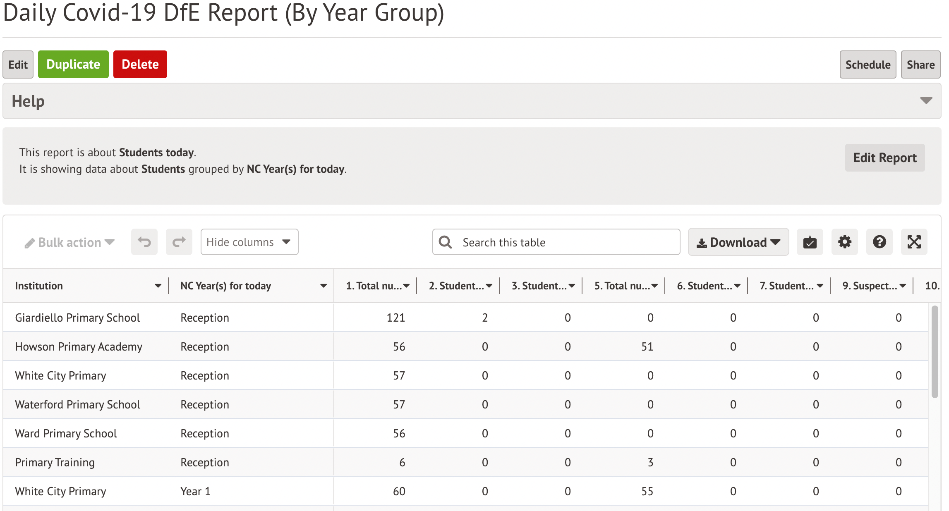Expand the Help panel chevron
The width and height of the screenshot is (949, 511).
coord(926,100)
